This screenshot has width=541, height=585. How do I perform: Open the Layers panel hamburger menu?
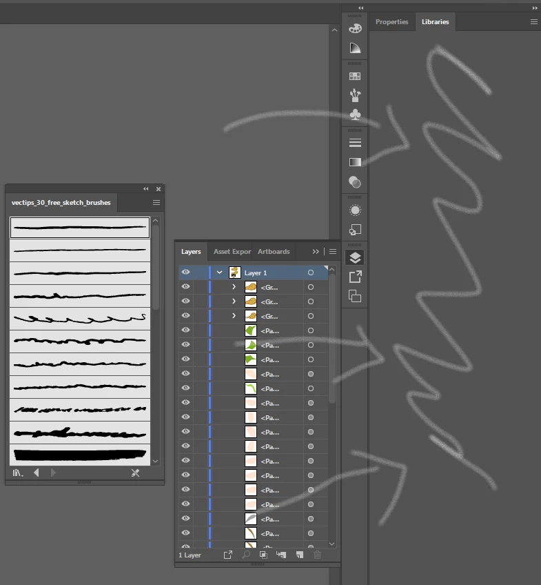[x=333, y=252]
